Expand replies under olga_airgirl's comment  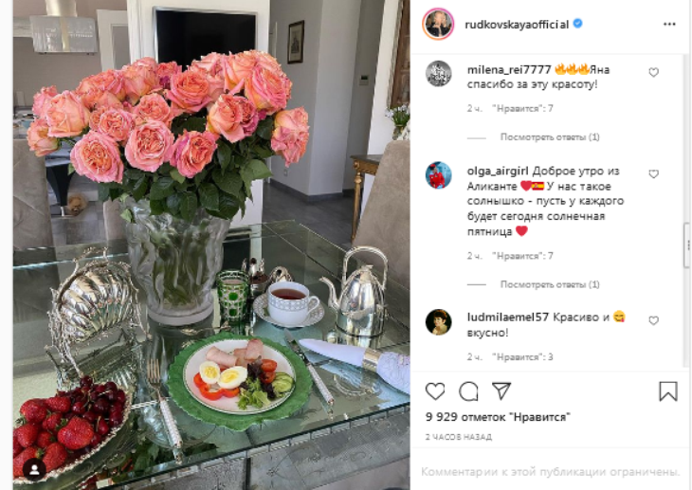[550, 284]
